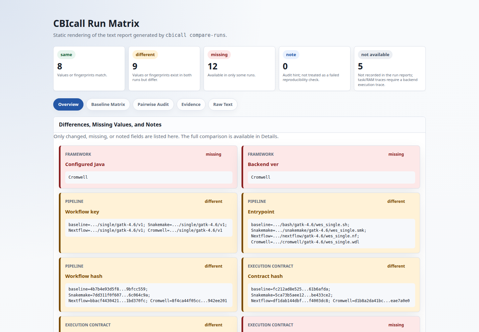Select the same count value 8
The height and width of the screenshot is (332, 479).
[60, 66]
